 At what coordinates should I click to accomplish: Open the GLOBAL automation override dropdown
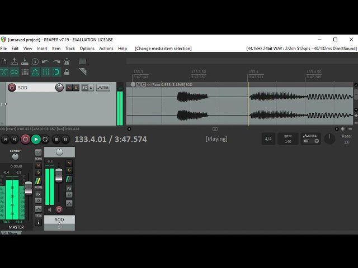[311, 139]
